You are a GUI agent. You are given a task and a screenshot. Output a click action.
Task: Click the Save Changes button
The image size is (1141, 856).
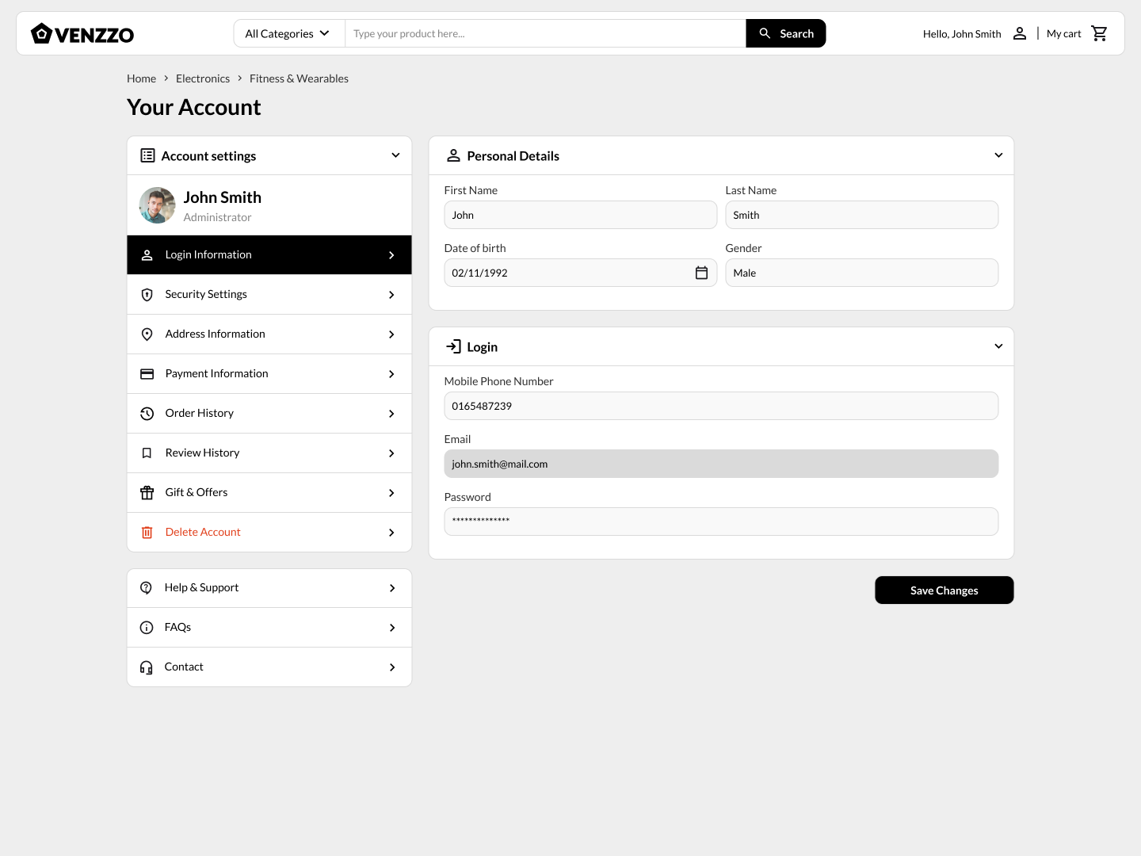click(x=944, y=590)
